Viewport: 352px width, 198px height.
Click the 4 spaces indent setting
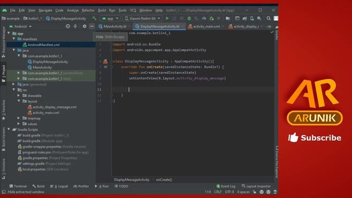point(243,192)
